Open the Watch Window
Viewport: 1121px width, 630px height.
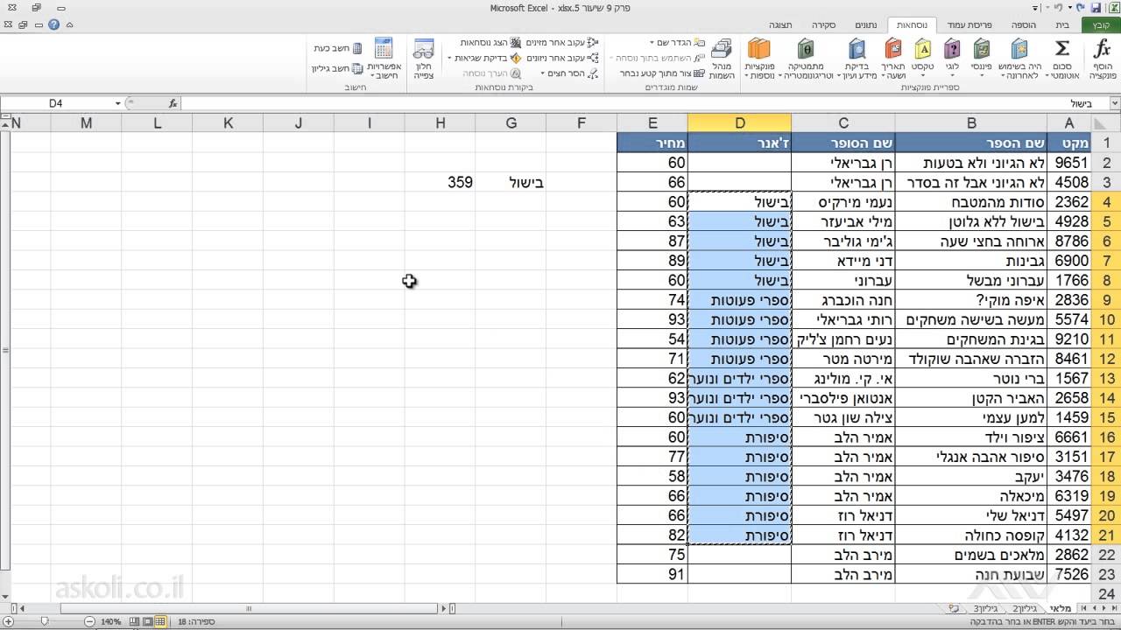pos(424,59)
